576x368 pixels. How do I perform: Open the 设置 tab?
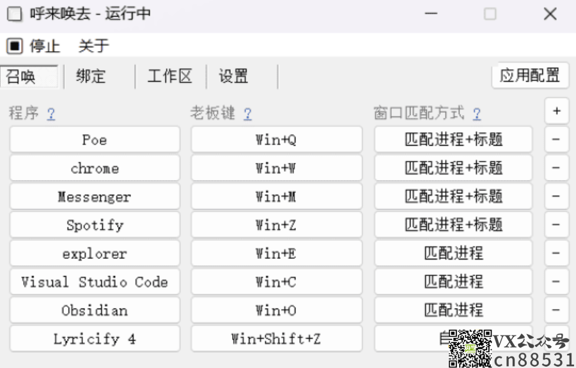(x=233, y=76)
